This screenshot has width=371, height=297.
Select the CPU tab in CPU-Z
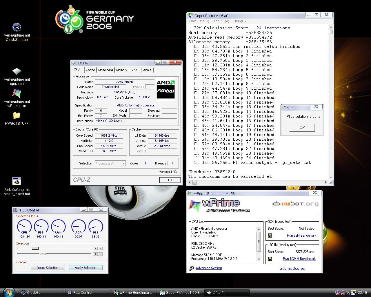pos(77,70)
